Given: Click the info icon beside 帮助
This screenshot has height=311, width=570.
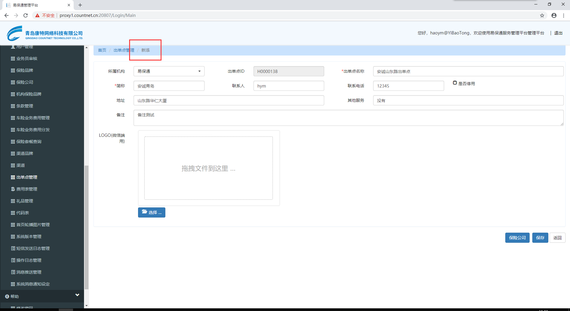Looking at the screenshot, I should [x=7, y=296].
